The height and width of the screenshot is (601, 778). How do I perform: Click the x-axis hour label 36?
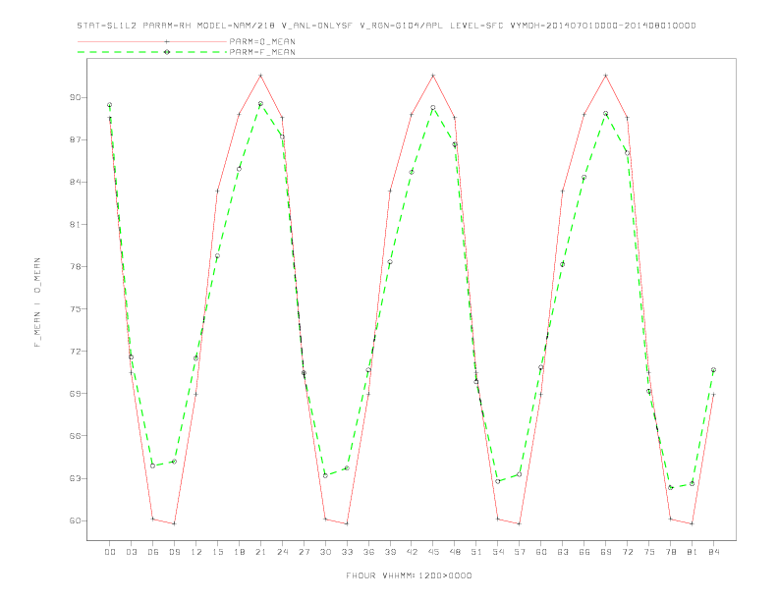click(368, 552)
